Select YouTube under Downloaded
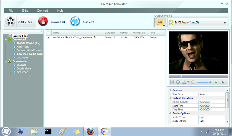 [21, 65]
